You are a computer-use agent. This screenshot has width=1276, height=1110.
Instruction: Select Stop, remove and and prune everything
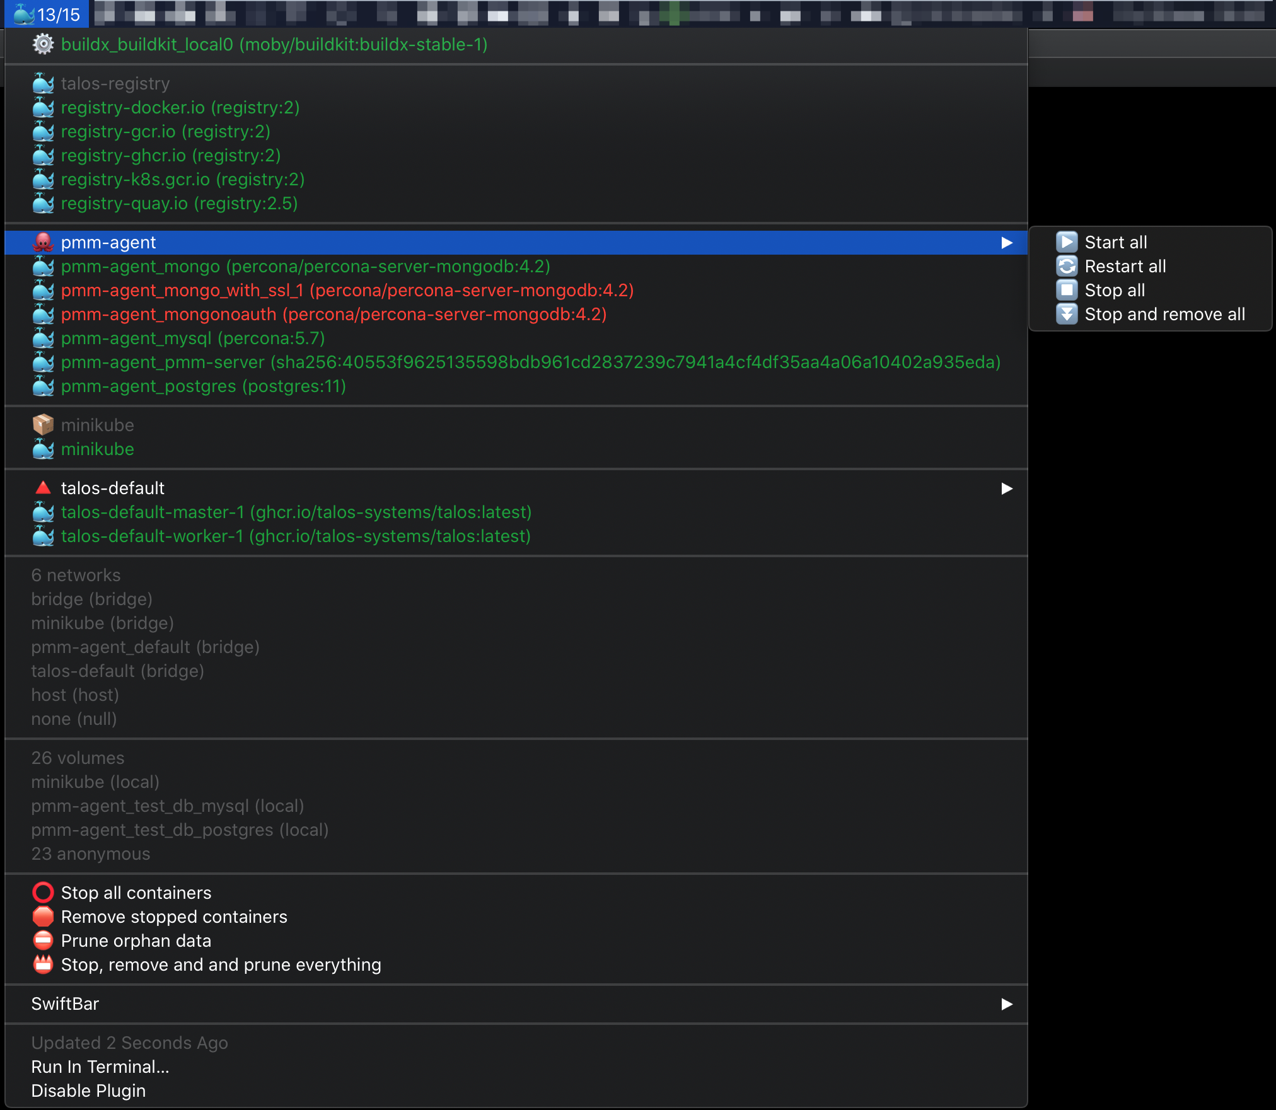click(x=516, y=965)
